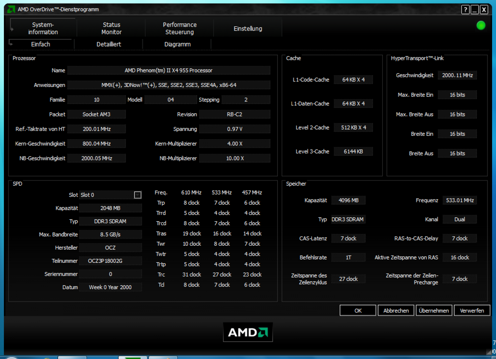Click the Socket AM3 packet value
The image size is (496, 359).
(96, 114)
